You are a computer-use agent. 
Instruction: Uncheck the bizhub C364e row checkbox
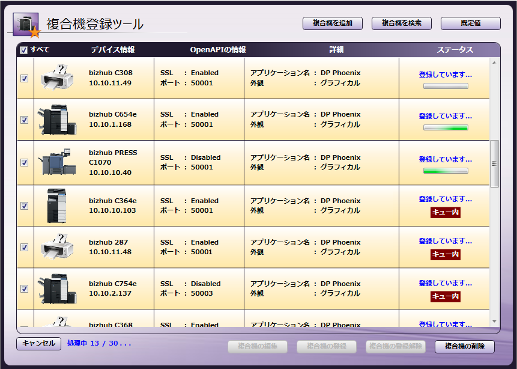(x=25, y=206)
